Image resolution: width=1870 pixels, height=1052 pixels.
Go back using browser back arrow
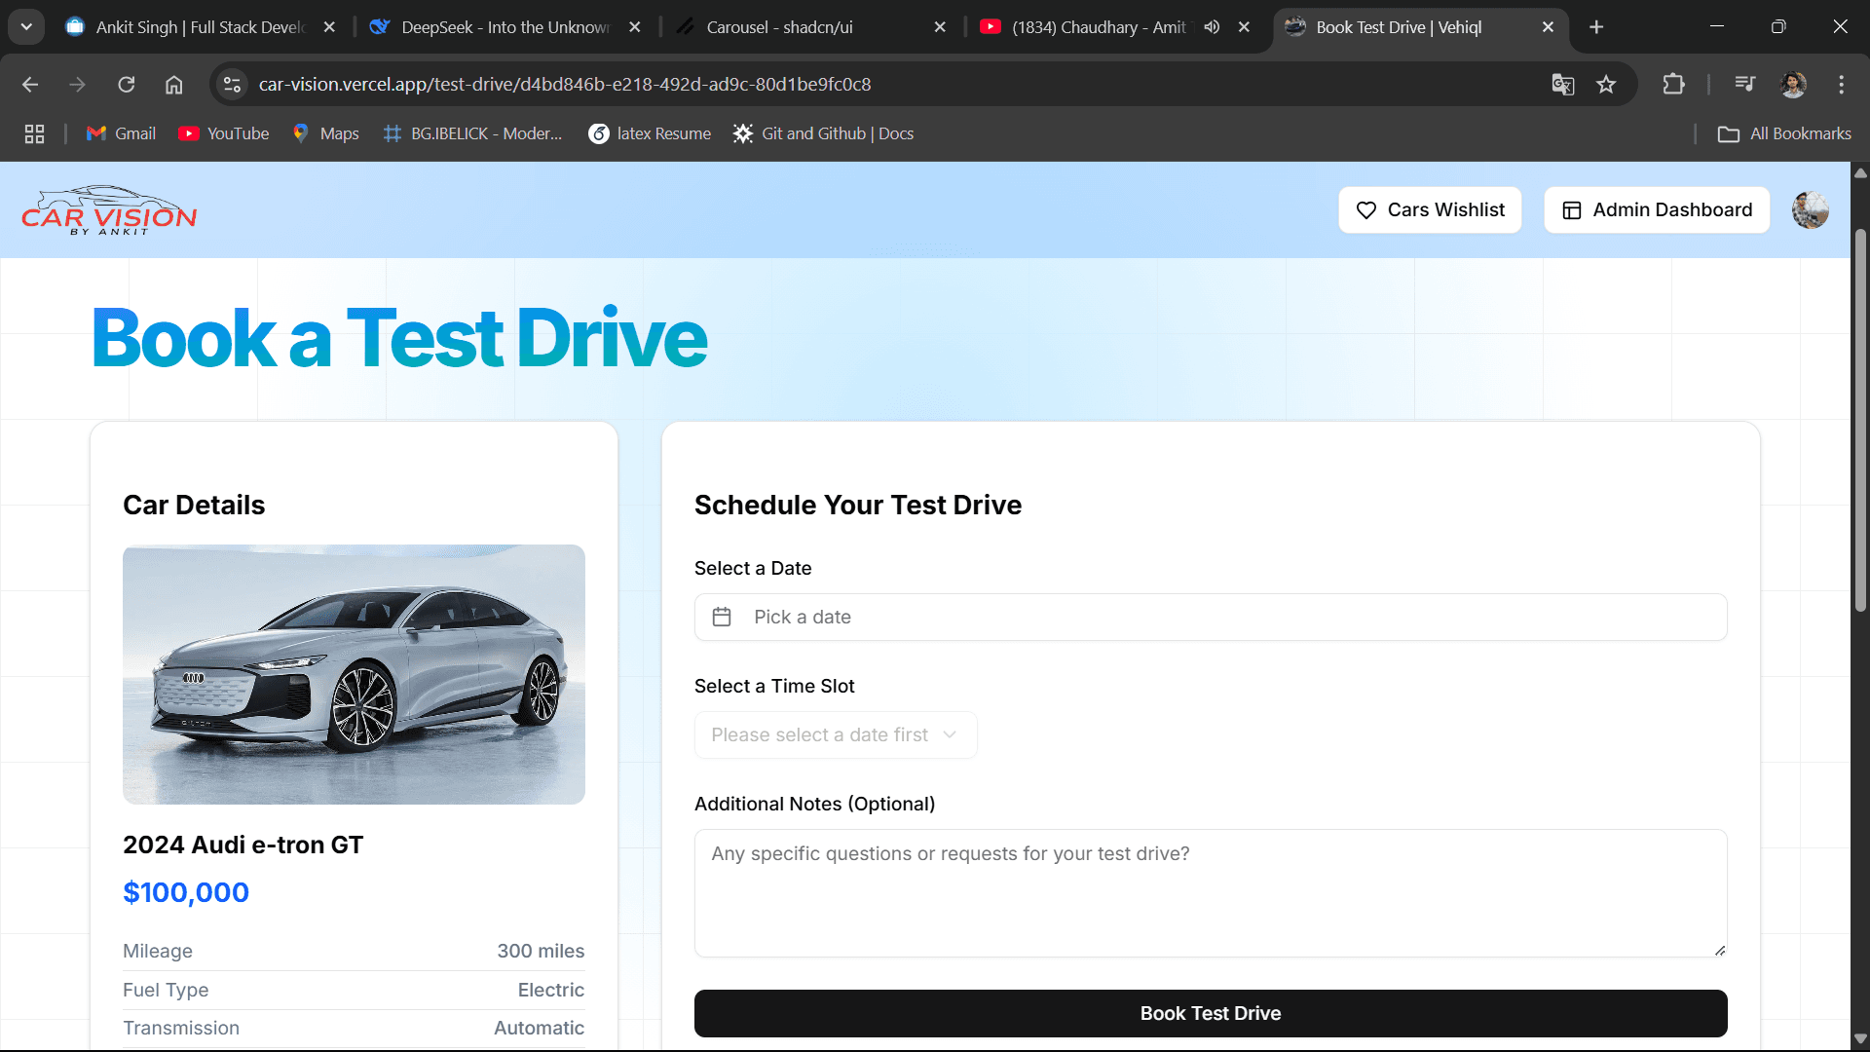coord(30,85)
